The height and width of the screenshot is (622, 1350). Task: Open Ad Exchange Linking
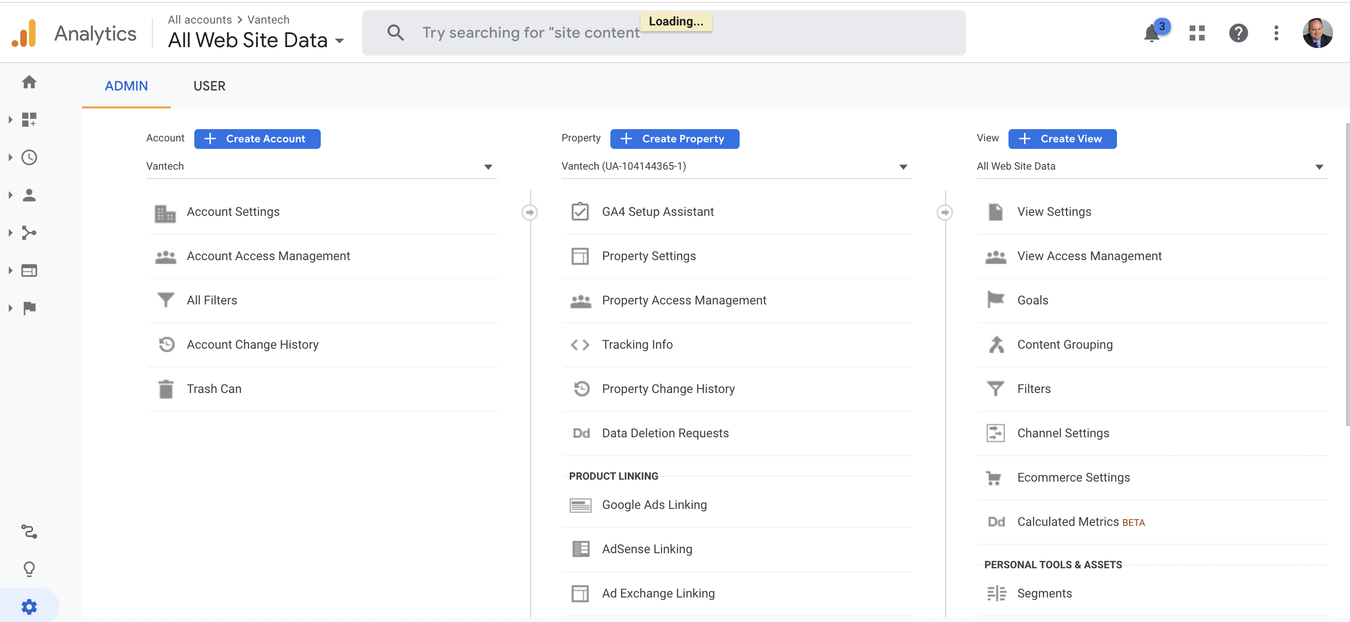(737, 593)
